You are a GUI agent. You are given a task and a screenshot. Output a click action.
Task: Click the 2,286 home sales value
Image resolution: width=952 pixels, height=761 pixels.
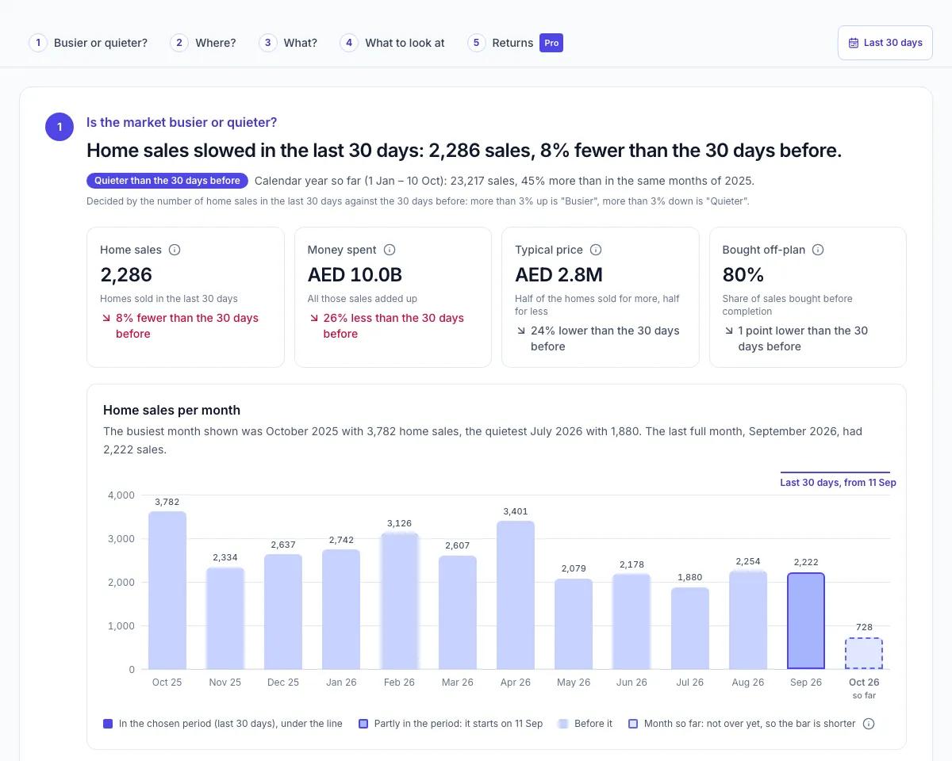point(126,275)
